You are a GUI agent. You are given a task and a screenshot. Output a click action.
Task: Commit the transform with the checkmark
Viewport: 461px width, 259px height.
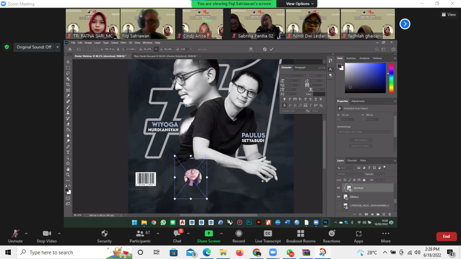(x=272, y=49)
